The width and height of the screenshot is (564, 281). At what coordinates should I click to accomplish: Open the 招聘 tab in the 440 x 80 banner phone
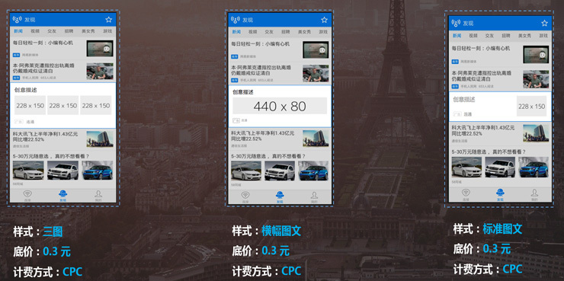coord(286,32)
